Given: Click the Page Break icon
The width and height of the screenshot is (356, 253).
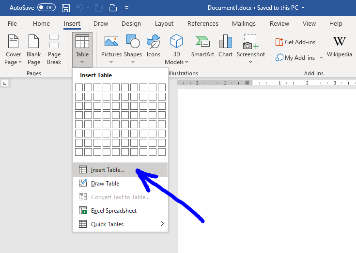Looking at the screenshot, I should tap(54, 50).
